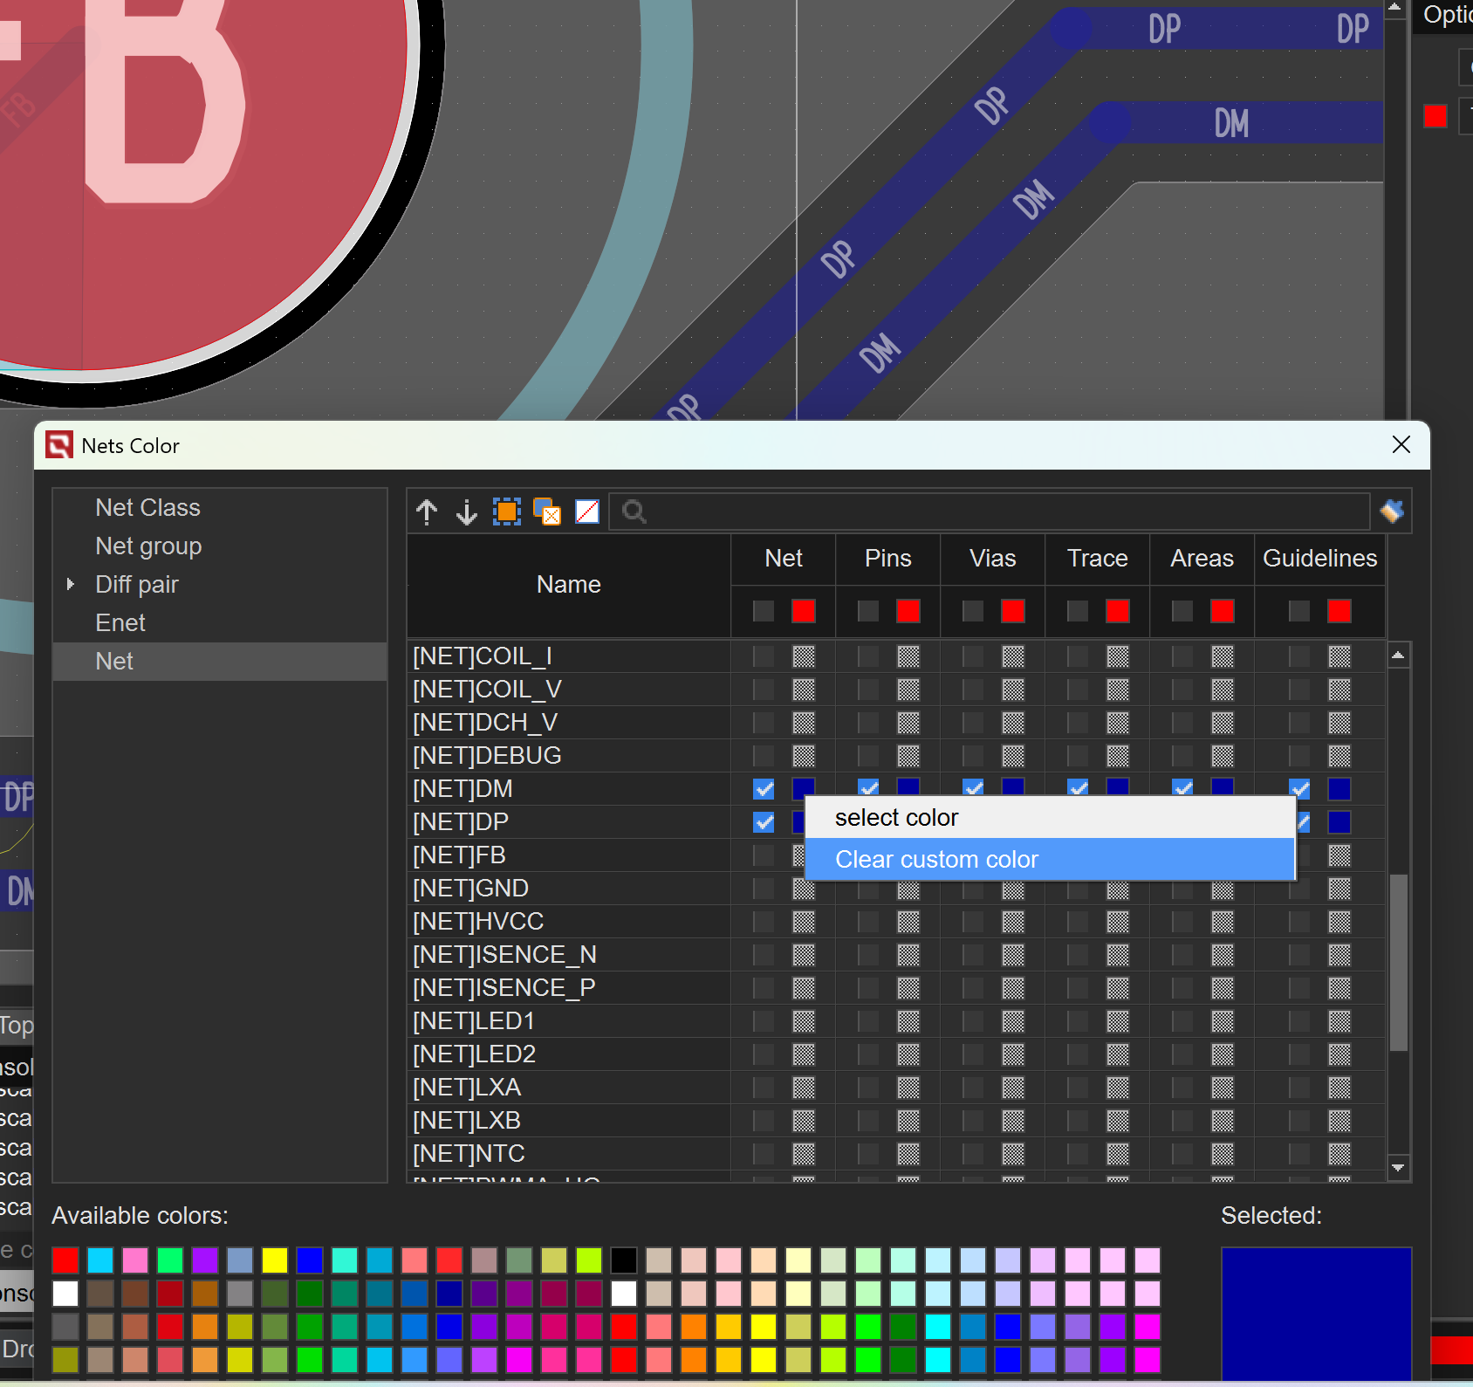The width and height of the screenshot is (1473, 1387).
Task: Click the deselect overlapping squares icon
Action: point(547,512)
